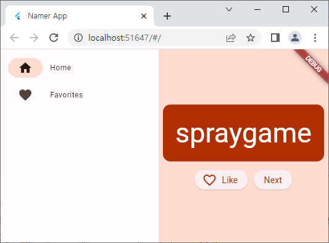Screen dimensions: 329x243
Task: Open the Chrome profile avatar menu
Action: pyautogui.click(x=295, y=38)
